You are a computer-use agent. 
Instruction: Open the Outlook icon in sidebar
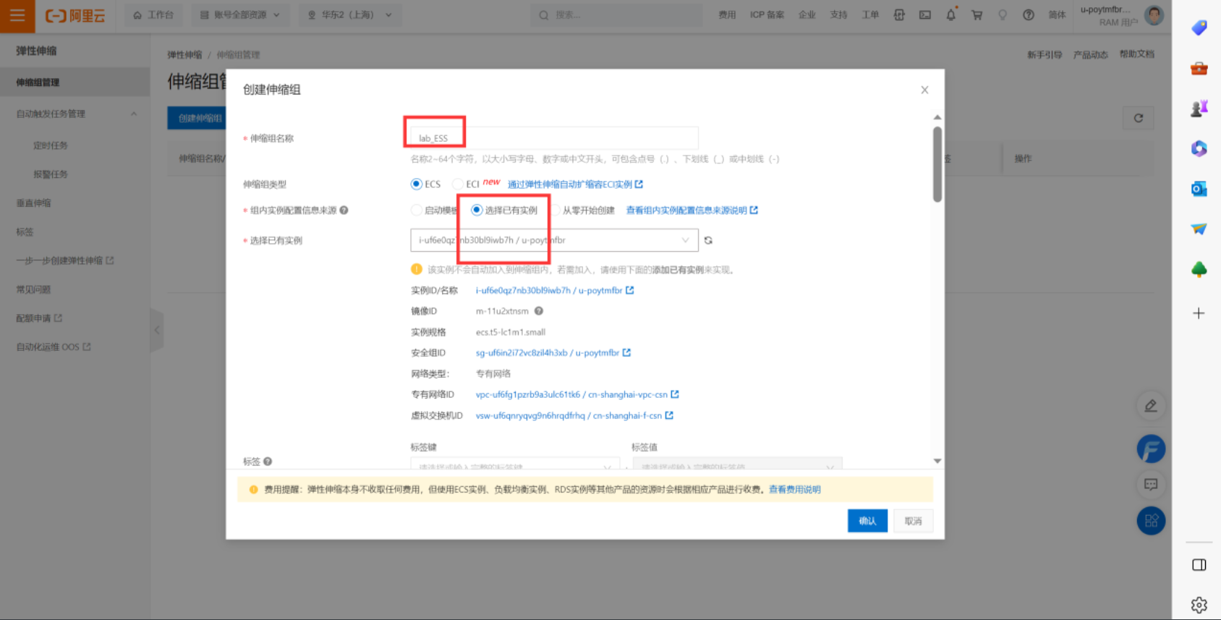click(1199, 189)
